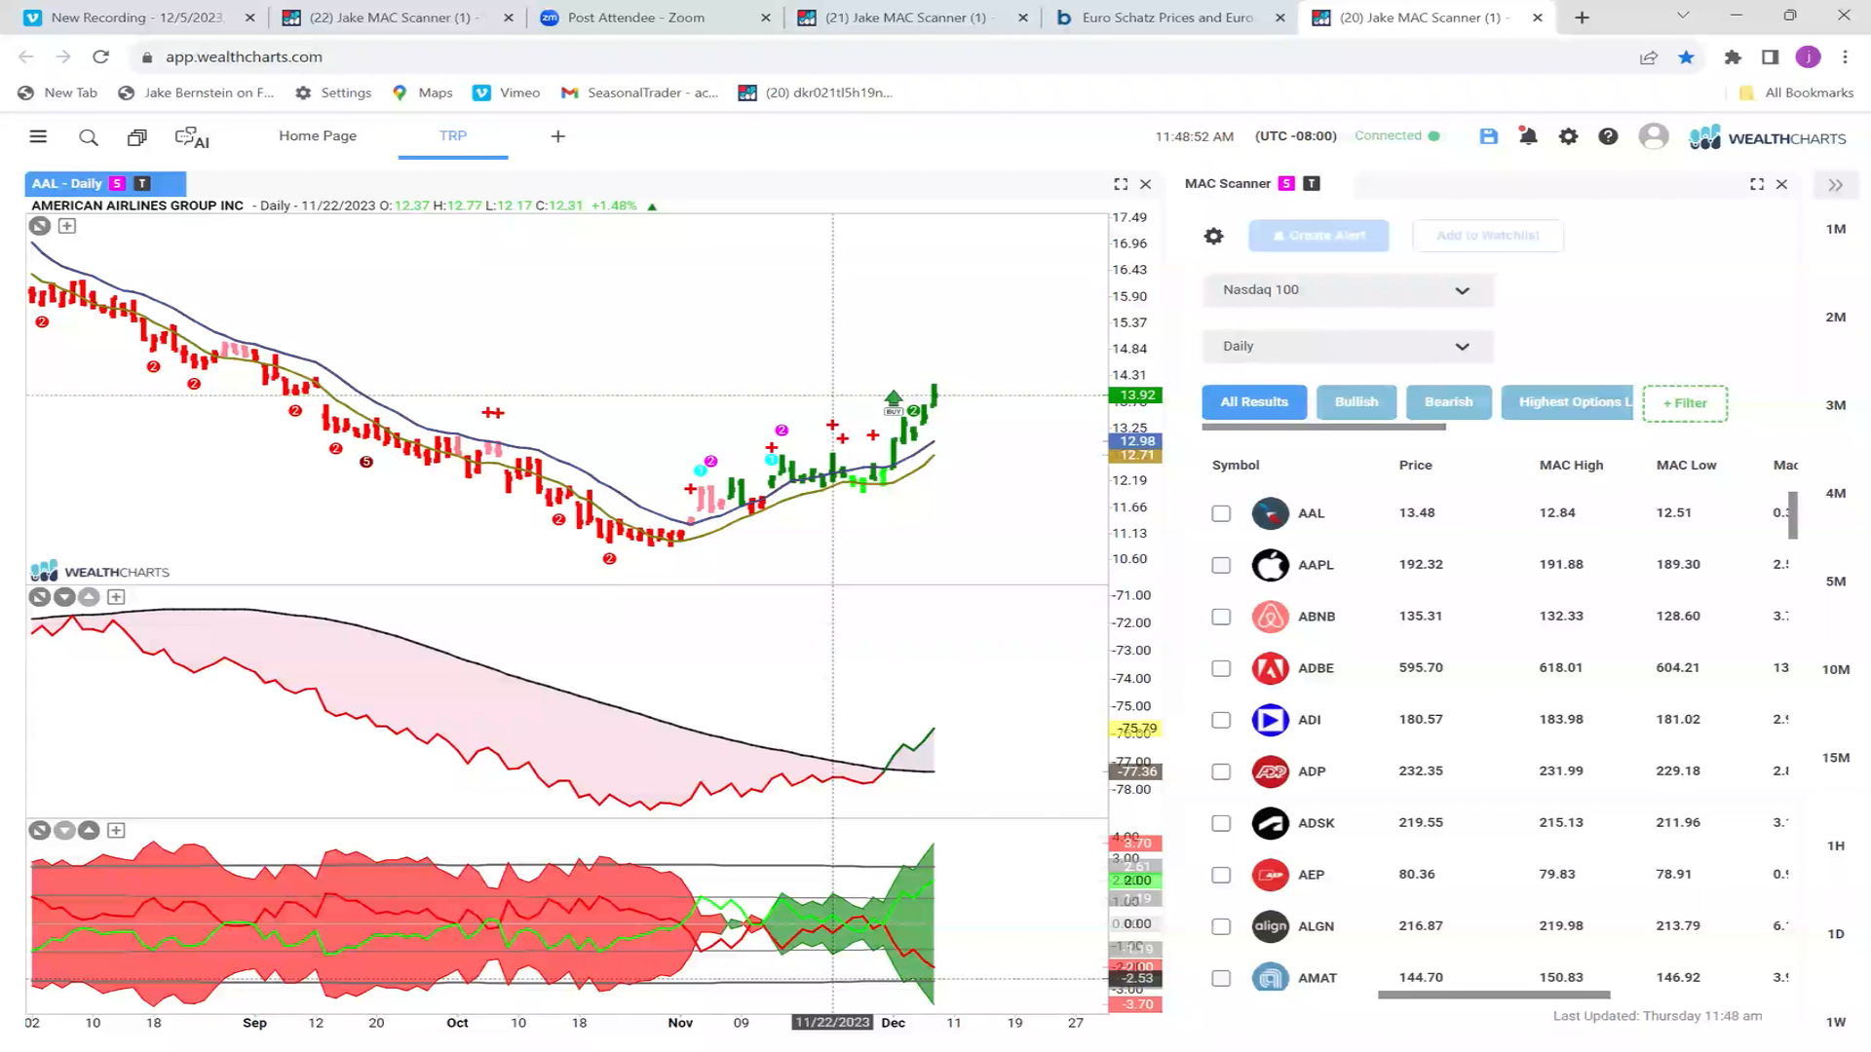Collapse the right sidebar with double chevron
The height and width of the screenshot is (1052, 1871).
(1836, 185)
